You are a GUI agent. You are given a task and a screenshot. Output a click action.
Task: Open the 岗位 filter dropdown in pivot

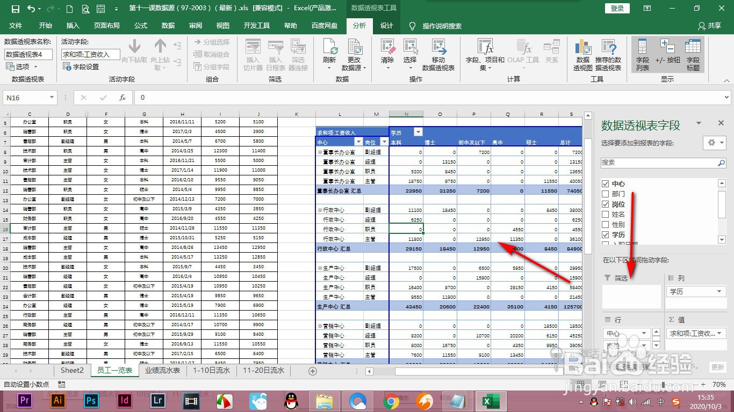(384, 142)
